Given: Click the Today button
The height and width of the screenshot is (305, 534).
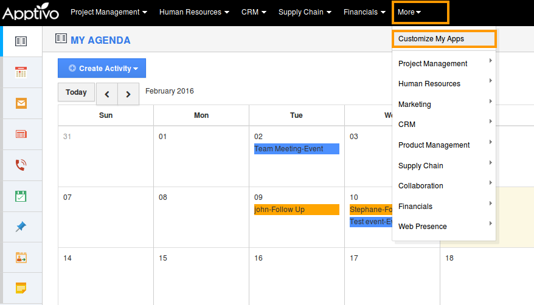Looking at the screenshot, I should [76, 92].
